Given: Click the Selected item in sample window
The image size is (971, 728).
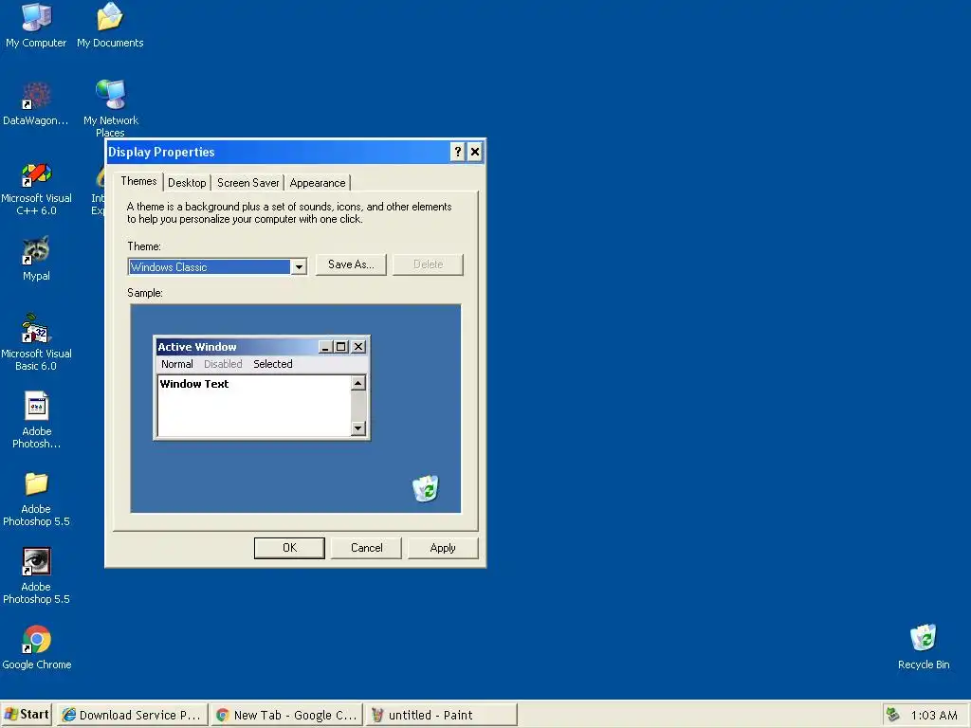Looking at the screenshot, I should pos(272,364).
